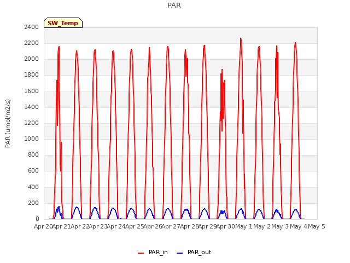Click the Apr 20 x-axis label
Image resolution: width=350 pixels, height=263 pixels.
43,226
